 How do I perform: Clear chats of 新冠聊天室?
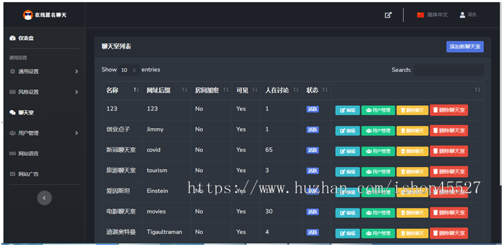(412, 151)
